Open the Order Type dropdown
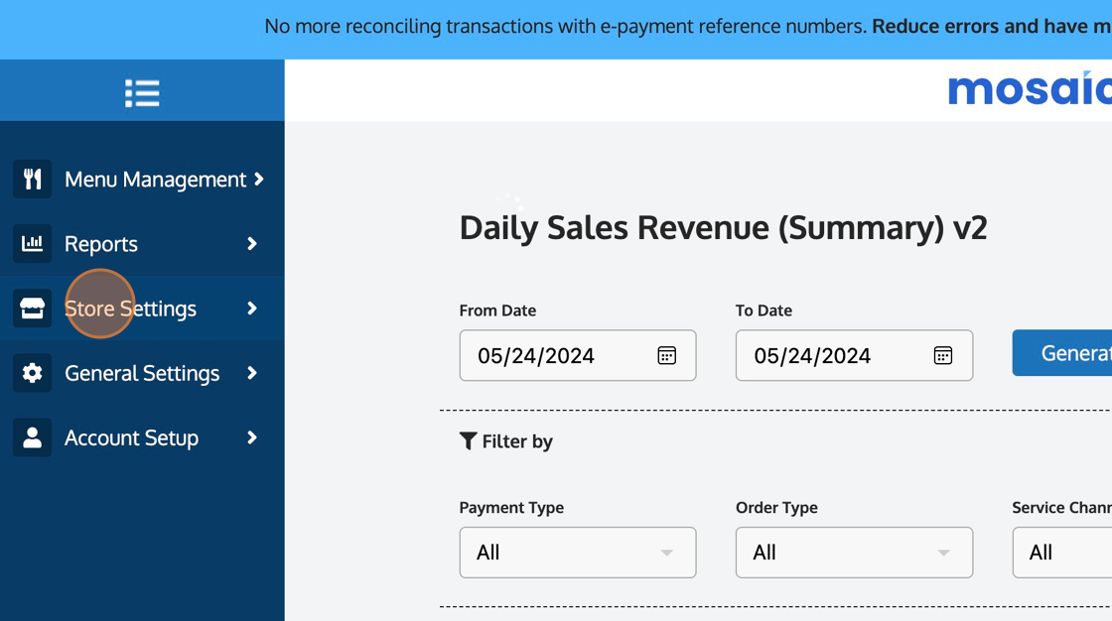1112x621 pixels. point(853,553)
